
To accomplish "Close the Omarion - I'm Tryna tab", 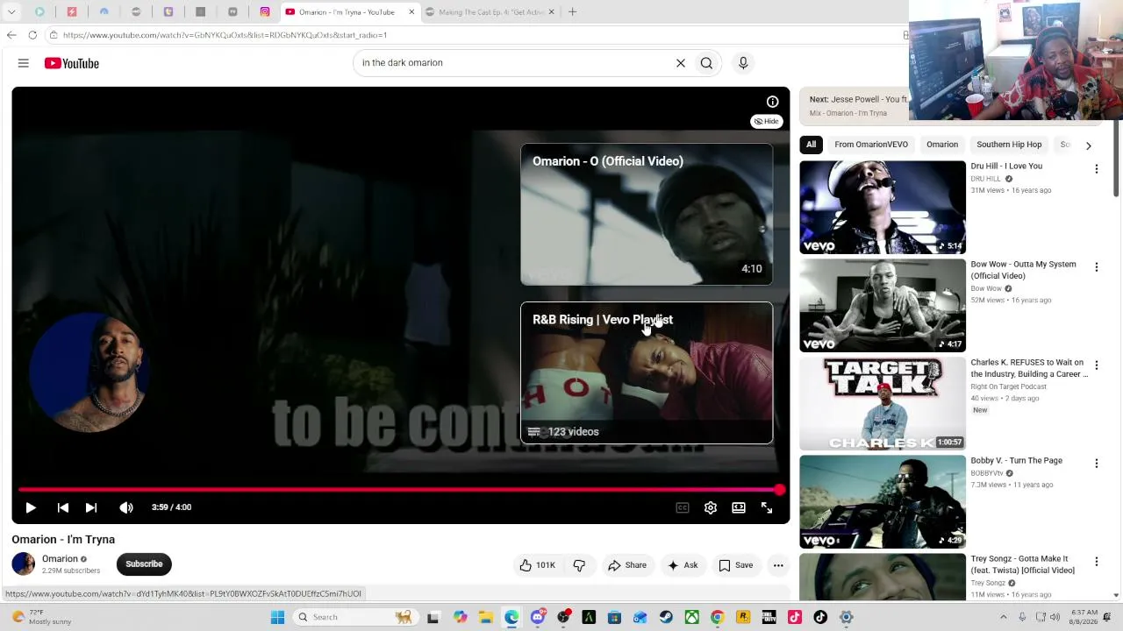I will [x=411, y=12].
